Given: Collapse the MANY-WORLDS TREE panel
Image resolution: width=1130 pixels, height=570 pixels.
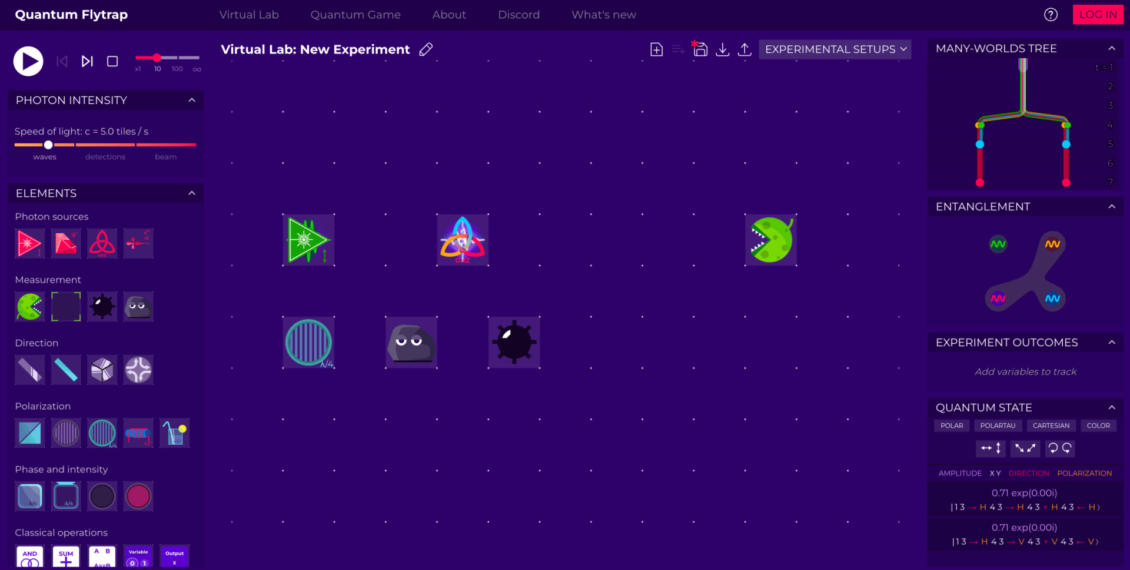Looking at the screenshot, I should [1112, 49].
